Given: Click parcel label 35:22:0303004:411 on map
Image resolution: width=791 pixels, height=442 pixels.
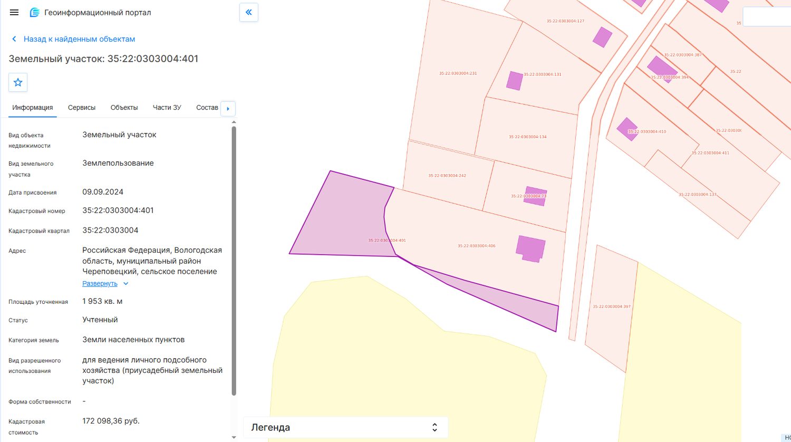Looking at the screenshot, I should pyautogui.click(x=710, y=153).
